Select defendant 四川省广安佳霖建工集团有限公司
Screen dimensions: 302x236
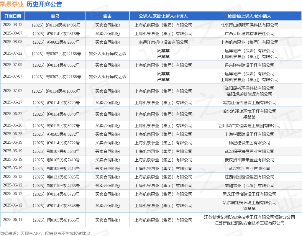pyautogui.click(x=250, y=126)
